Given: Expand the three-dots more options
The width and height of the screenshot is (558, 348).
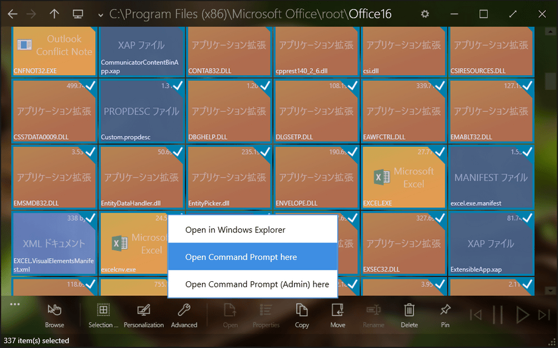Looking at the screenshot, I should [15, 304].
